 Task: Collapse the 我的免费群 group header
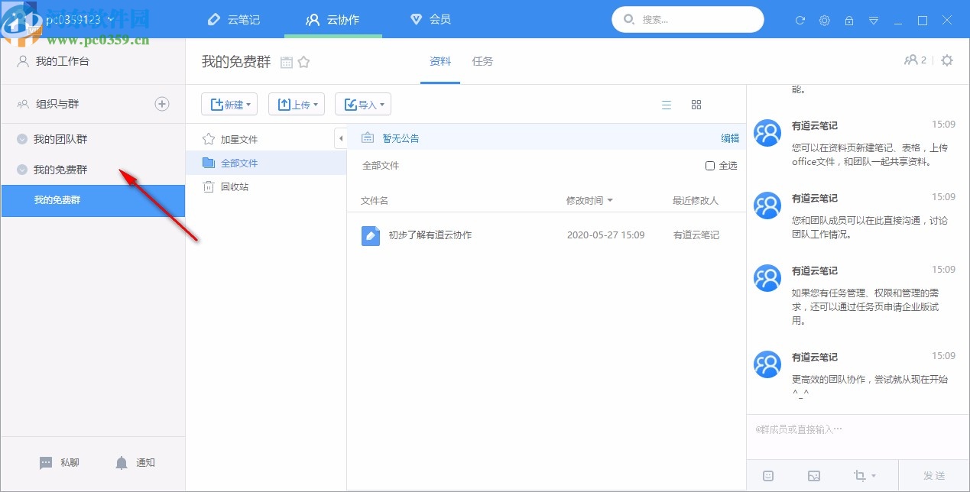(x=22, y=170)
